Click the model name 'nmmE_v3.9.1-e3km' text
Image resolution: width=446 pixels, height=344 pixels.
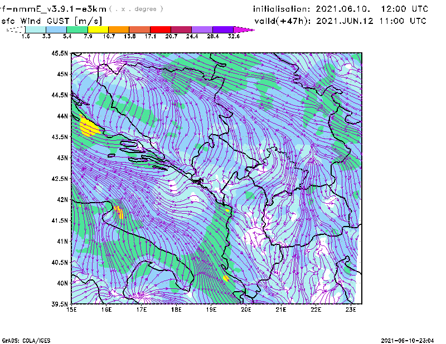(x=60, y=9)
